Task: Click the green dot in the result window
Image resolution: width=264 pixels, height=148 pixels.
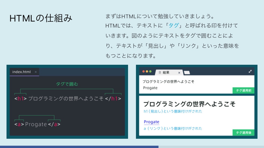Action: tap(150, 72)
